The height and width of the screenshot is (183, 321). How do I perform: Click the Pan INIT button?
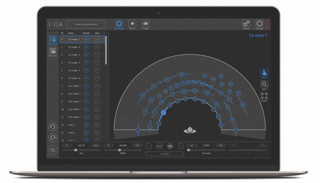[x=67, y=145]
